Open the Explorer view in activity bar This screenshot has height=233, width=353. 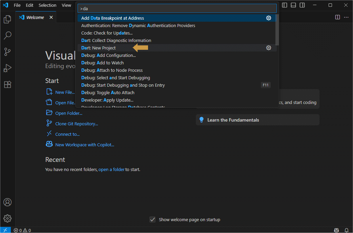(x=7, y=19)
